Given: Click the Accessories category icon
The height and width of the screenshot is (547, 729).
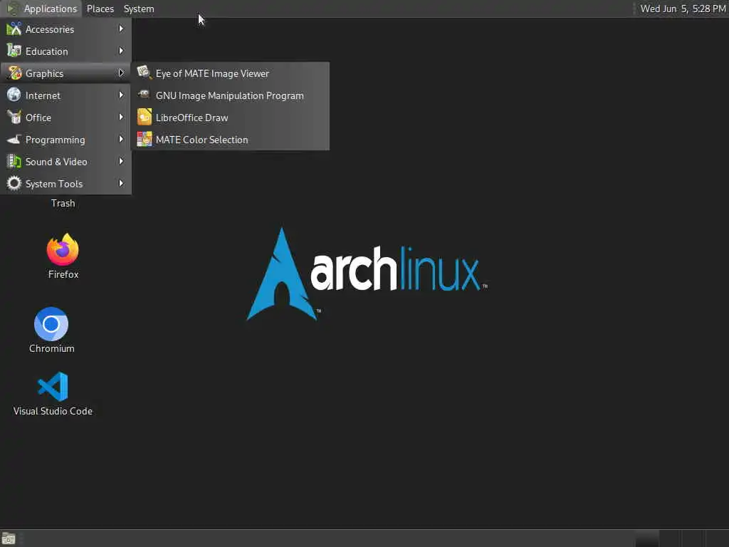Looking at the screenshot, I should (14, 28).
